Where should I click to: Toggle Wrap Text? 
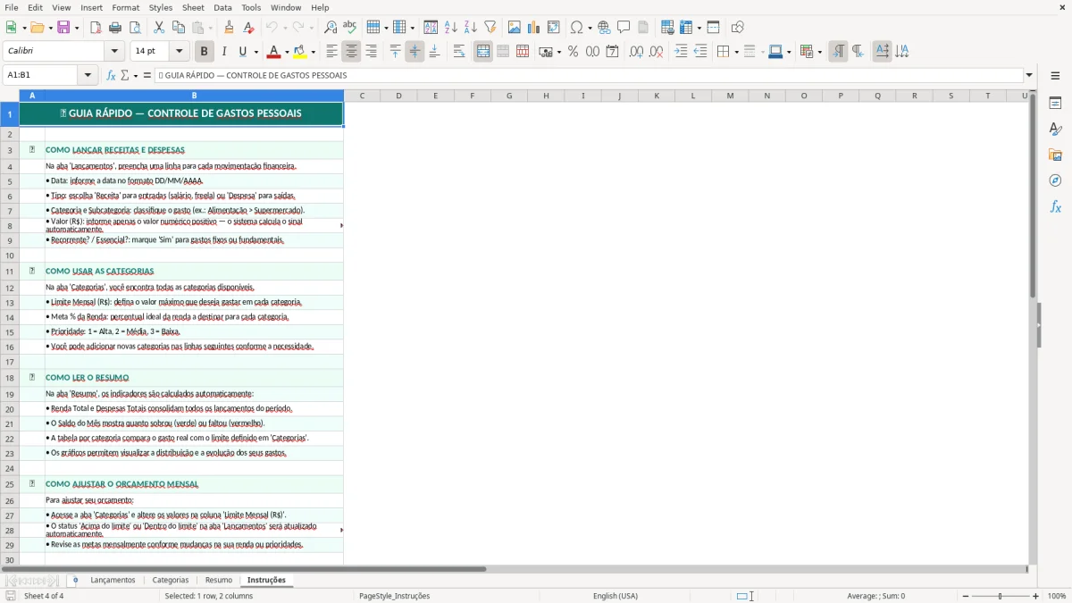click(459, 52)
